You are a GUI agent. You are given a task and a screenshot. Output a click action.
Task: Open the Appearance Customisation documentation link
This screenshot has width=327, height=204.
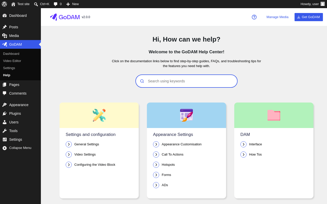coord(182,144)
